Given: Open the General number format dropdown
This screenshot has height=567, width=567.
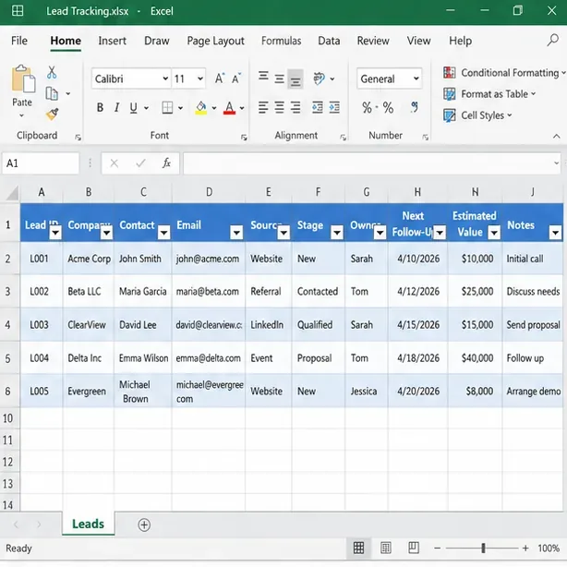Looking at the screenshot, I should [416, 78].
